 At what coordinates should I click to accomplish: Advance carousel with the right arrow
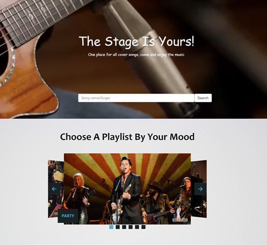click(200, 189)
